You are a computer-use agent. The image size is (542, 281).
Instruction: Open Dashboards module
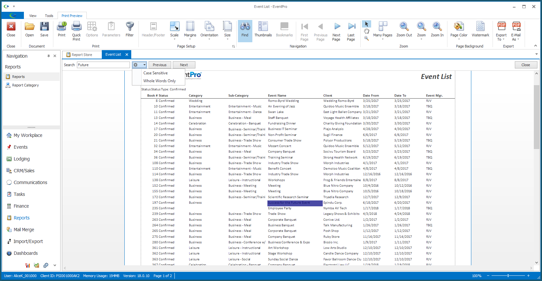[26, 253]
